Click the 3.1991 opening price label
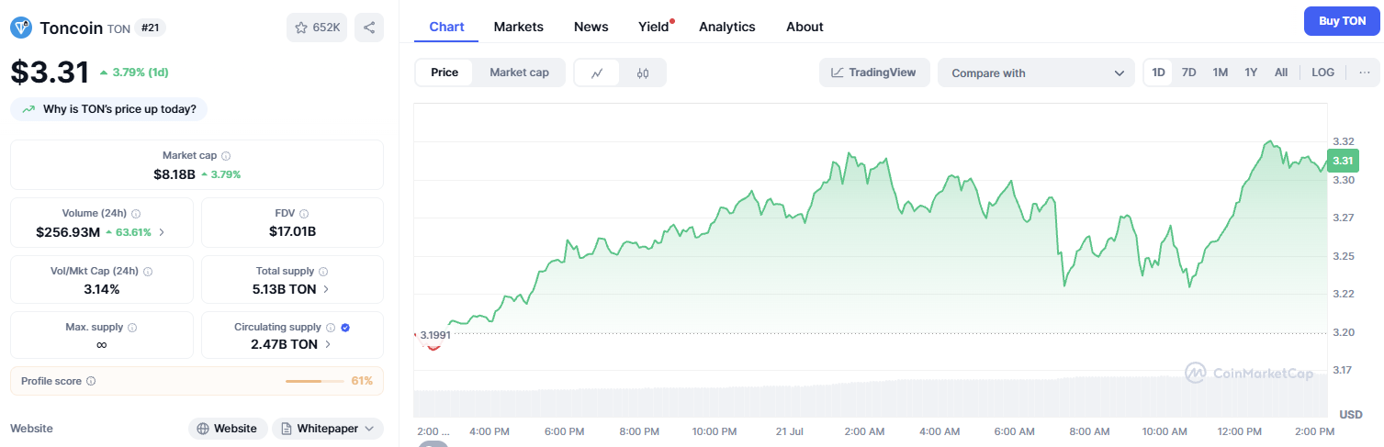The image size is (1384, 447). 435,335
